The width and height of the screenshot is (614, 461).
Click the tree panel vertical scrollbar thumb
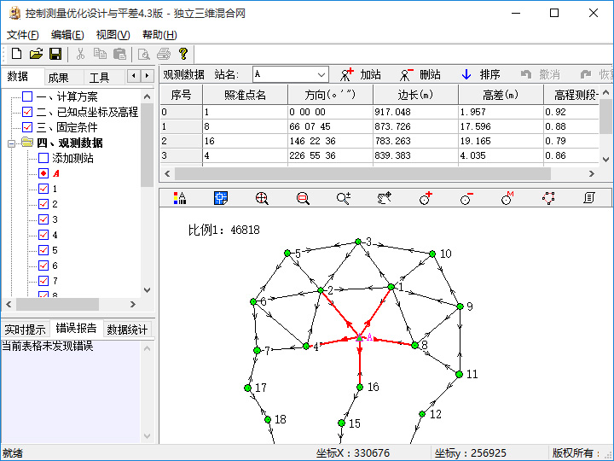click(x=148, y=145)
